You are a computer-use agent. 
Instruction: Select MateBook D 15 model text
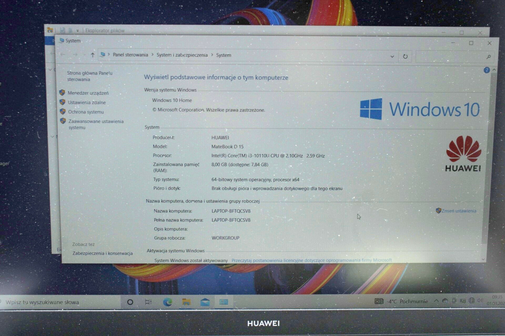click(x=228, y=147)
